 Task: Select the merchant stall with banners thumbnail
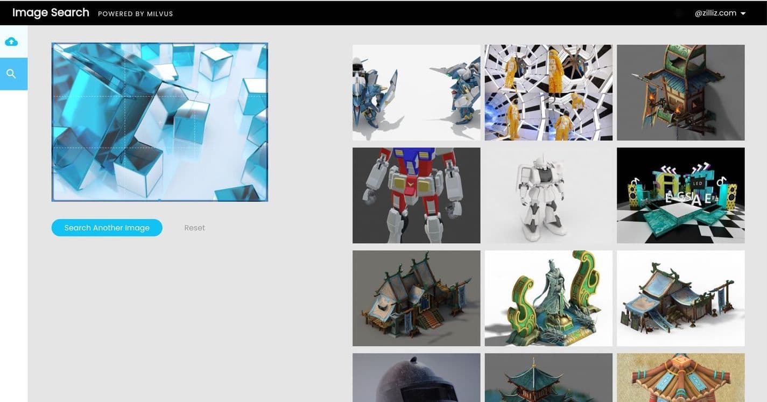(x=680, y=298)
